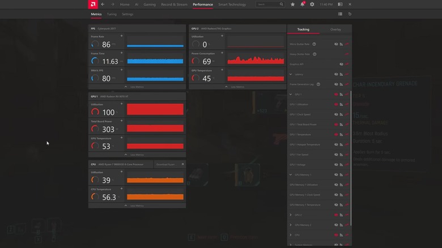
Task: Select the Tracking tab
Action: 303,29
